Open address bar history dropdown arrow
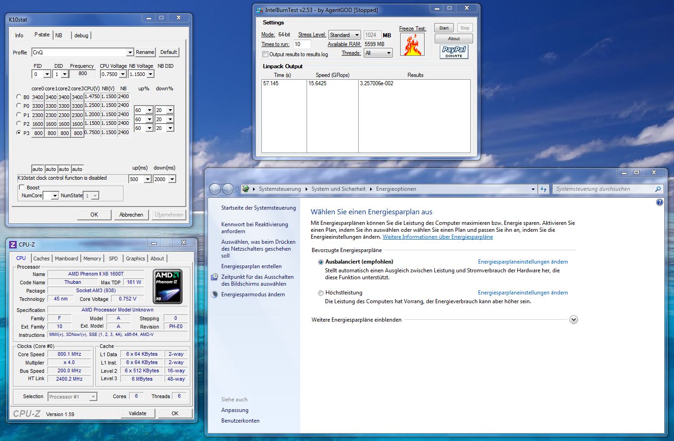 point(533,189)
